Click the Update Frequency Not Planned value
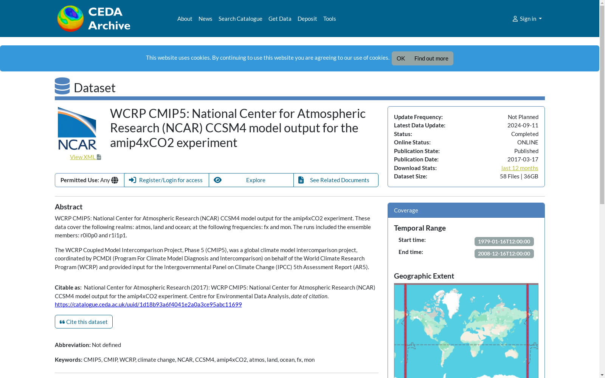Viewport: 605px width, 378px height. point(523,117)
